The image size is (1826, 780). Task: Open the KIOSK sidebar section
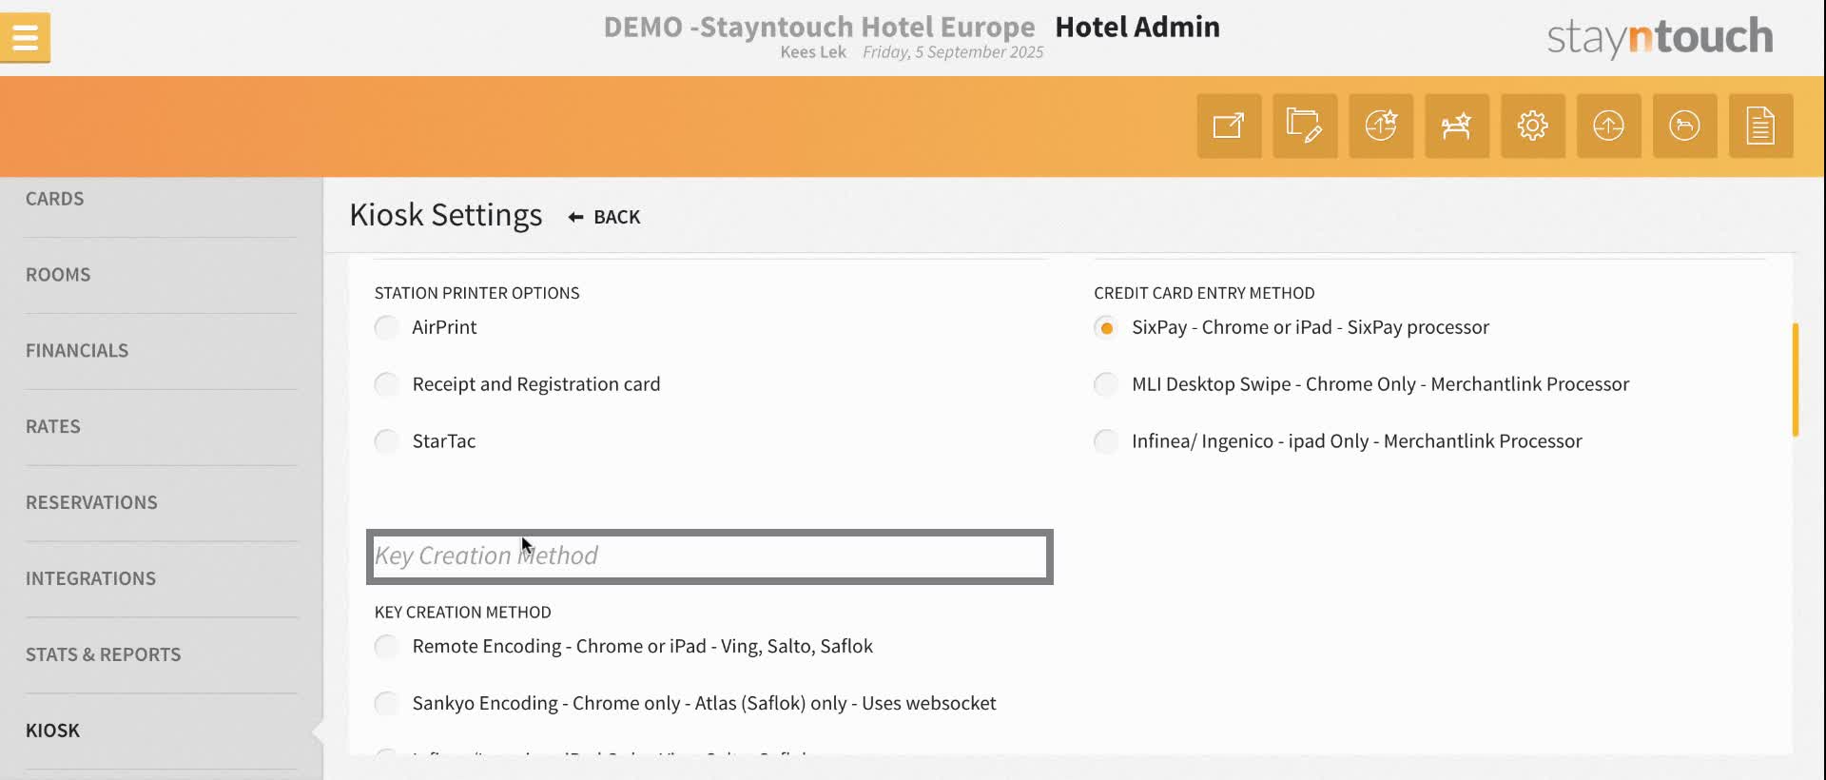pos(52,731)
